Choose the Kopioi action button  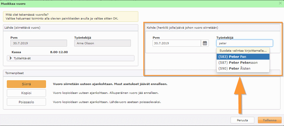pos(26,93)
